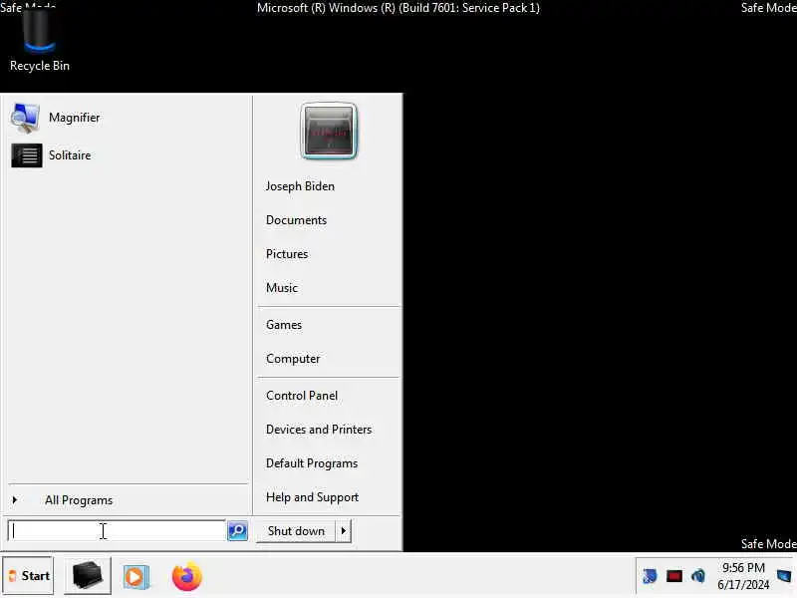Click the volume speaker tray icon

pyautogui.click(x=698, y=576)
